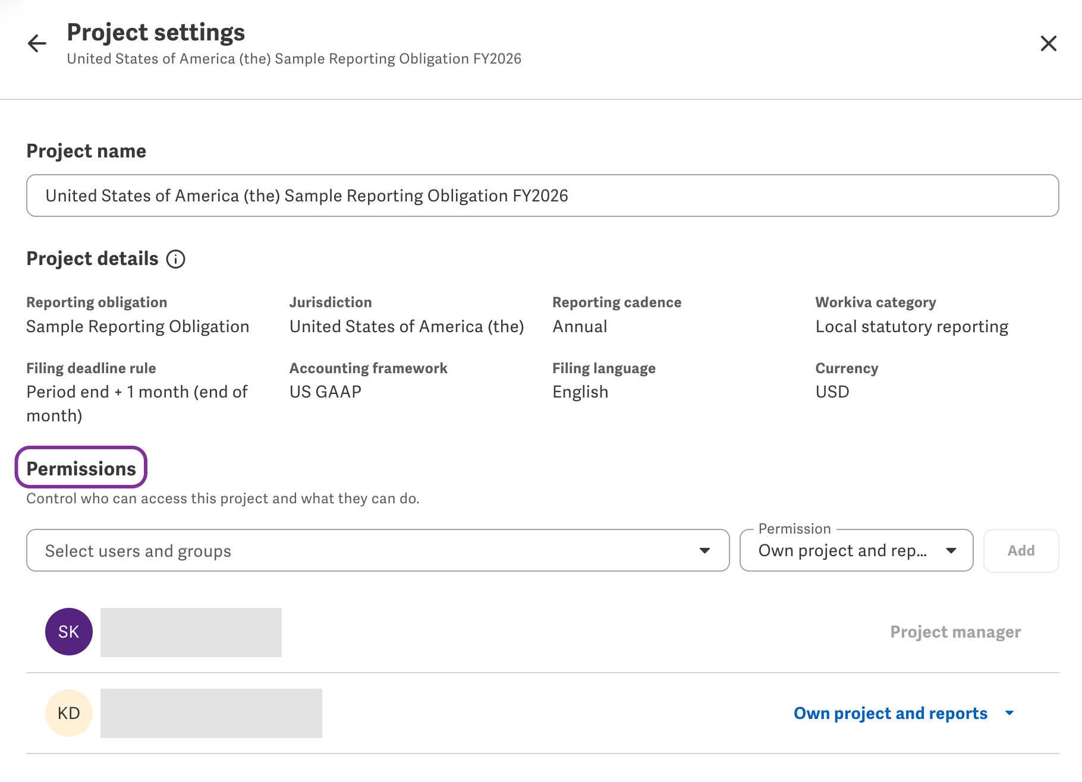1082x782 pixels.
Task: Click the Permissions heading
Action: pos(81,468)
